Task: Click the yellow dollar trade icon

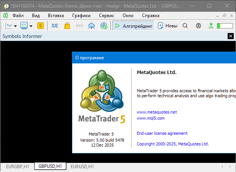Action: [x=40, y=26]
